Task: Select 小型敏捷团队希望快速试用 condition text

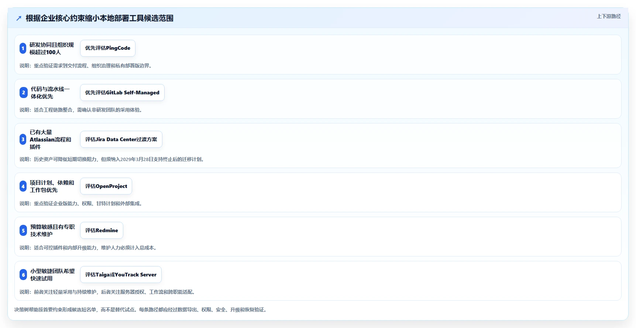Action: pos(52,275)
